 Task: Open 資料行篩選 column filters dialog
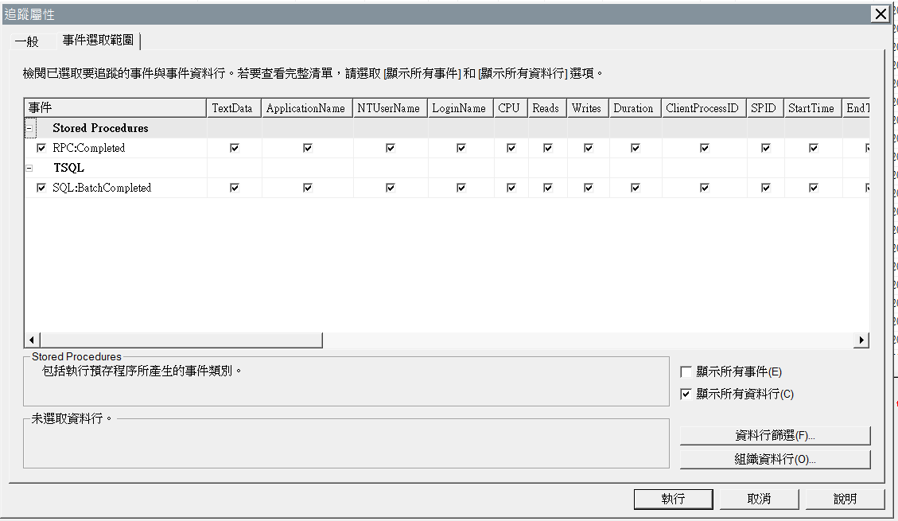pyautogui.click(x=775, y=436)
